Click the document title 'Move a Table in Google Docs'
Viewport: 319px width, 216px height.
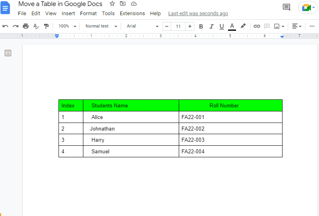click(61, 4)
